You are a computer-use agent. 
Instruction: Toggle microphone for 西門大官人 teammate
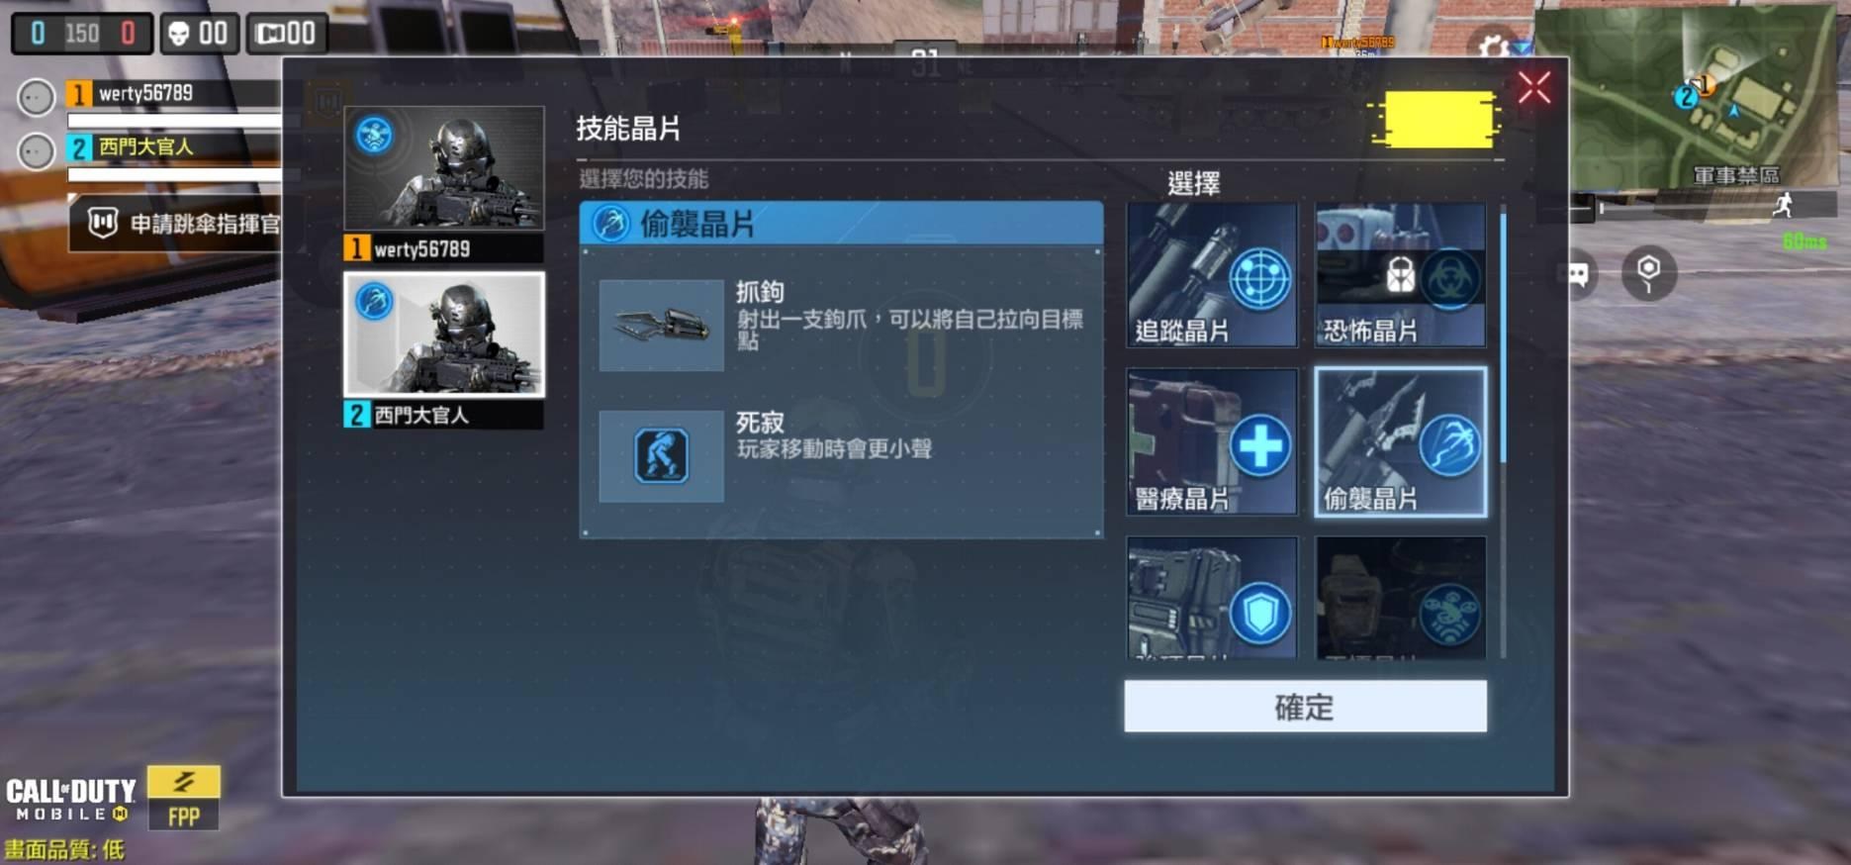point(37,151)
